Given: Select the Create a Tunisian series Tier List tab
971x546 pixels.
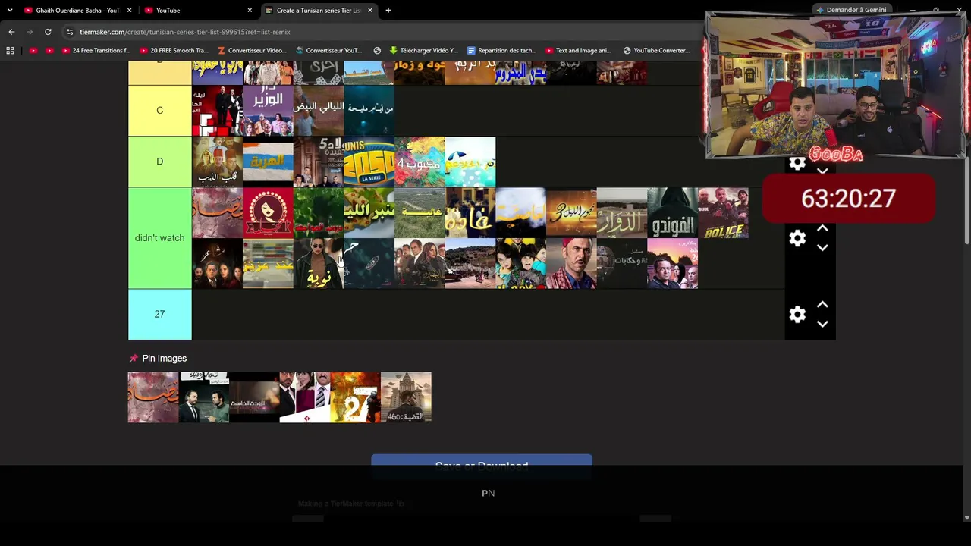Looking at the screenshot, I should (x=319, y=11).
